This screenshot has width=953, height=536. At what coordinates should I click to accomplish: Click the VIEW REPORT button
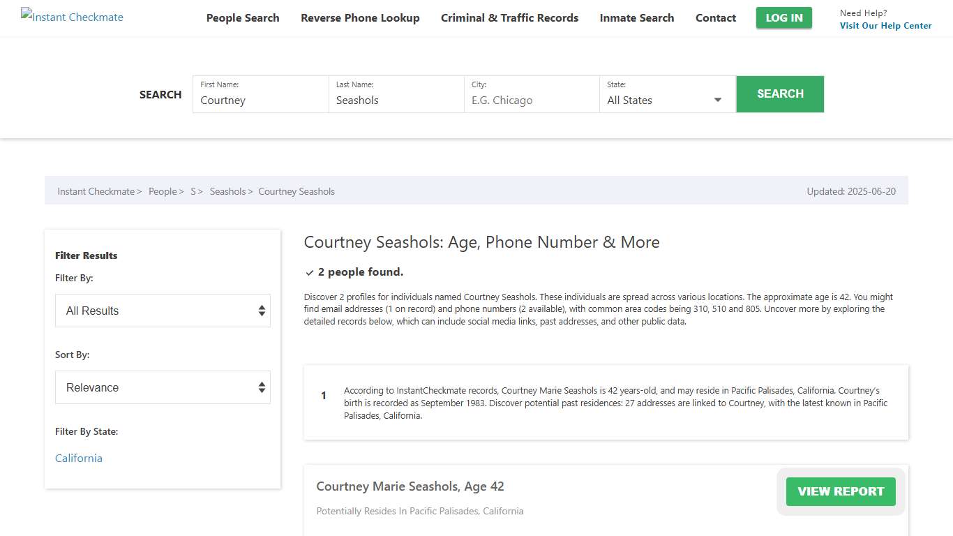click(x=840, y=491)
